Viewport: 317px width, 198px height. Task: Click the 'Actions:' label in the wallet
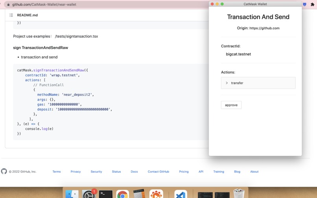228,72
